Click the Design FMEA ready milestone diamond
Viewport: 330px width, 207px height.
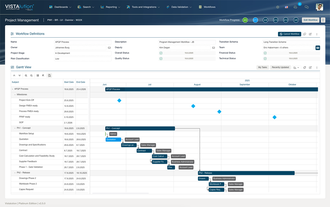[x=193, y=106]
